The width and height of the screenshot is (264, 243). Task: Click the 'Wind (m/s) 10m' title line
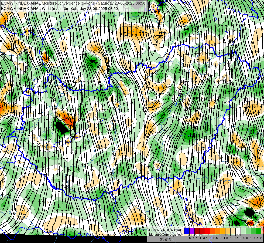pyautogui.click(x=59, y=9)
